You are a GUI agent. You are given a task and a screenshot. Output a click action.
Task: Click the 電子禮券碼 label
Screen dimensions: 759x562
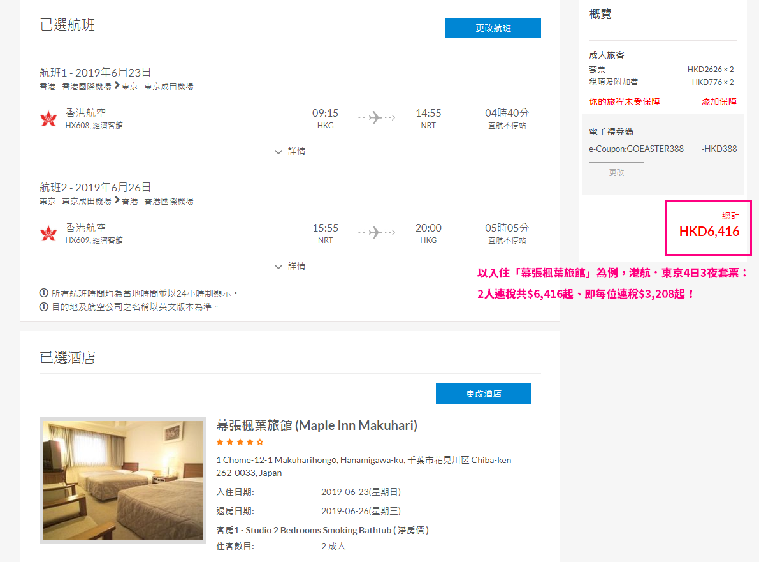(x=611, y=131)
